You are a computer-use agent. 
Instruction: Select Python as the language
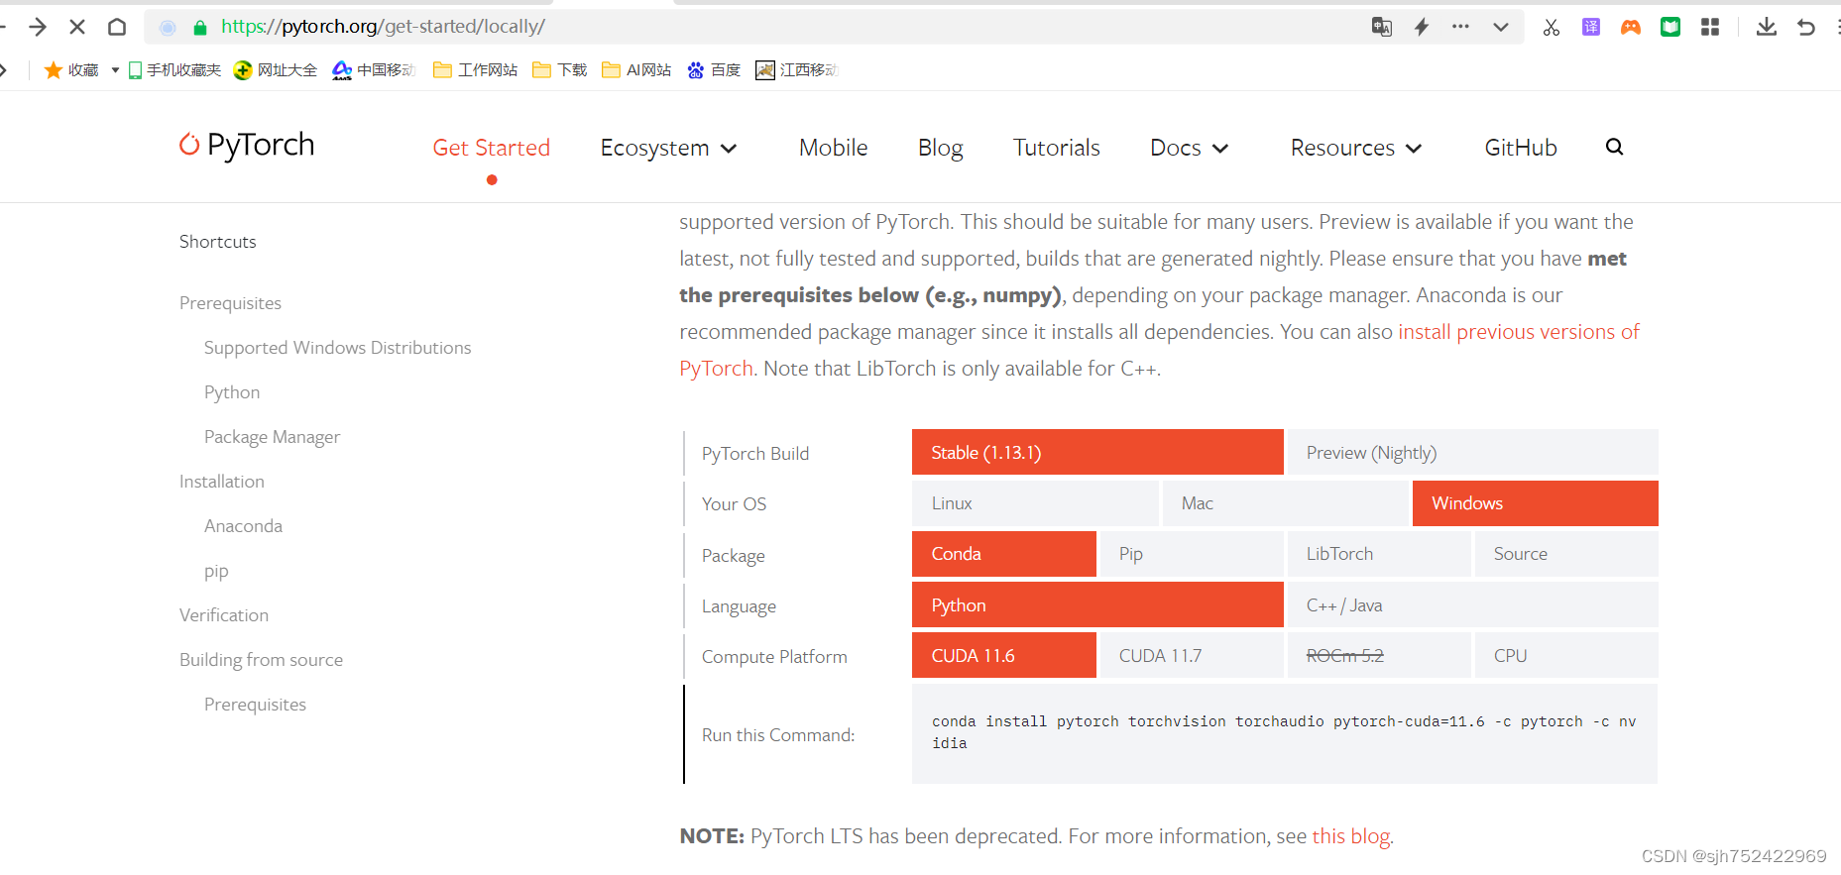coord(1097,604)
